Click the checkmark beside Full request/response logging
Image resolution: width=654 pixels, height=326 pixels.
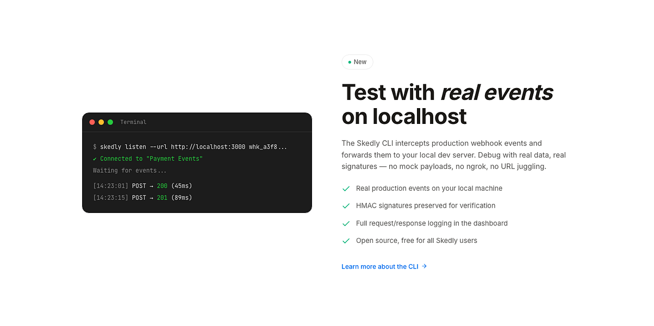[346, 223]
